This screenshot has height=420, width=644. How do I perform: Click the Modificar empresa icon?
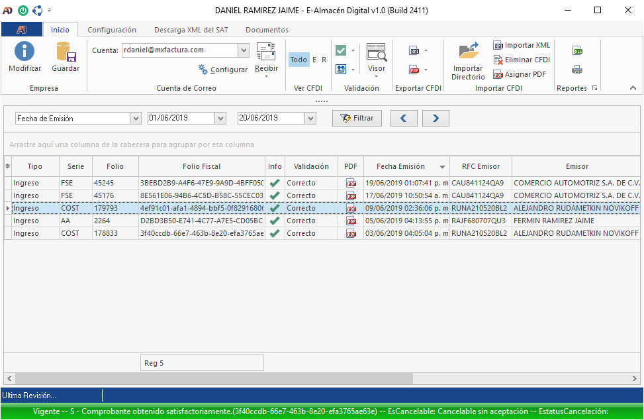[24, 52]
